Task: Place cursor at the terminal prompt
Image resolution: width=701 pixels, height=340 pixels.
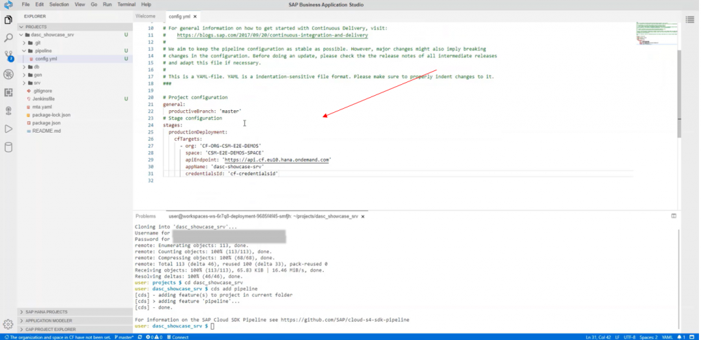Action: coord(213,326)
